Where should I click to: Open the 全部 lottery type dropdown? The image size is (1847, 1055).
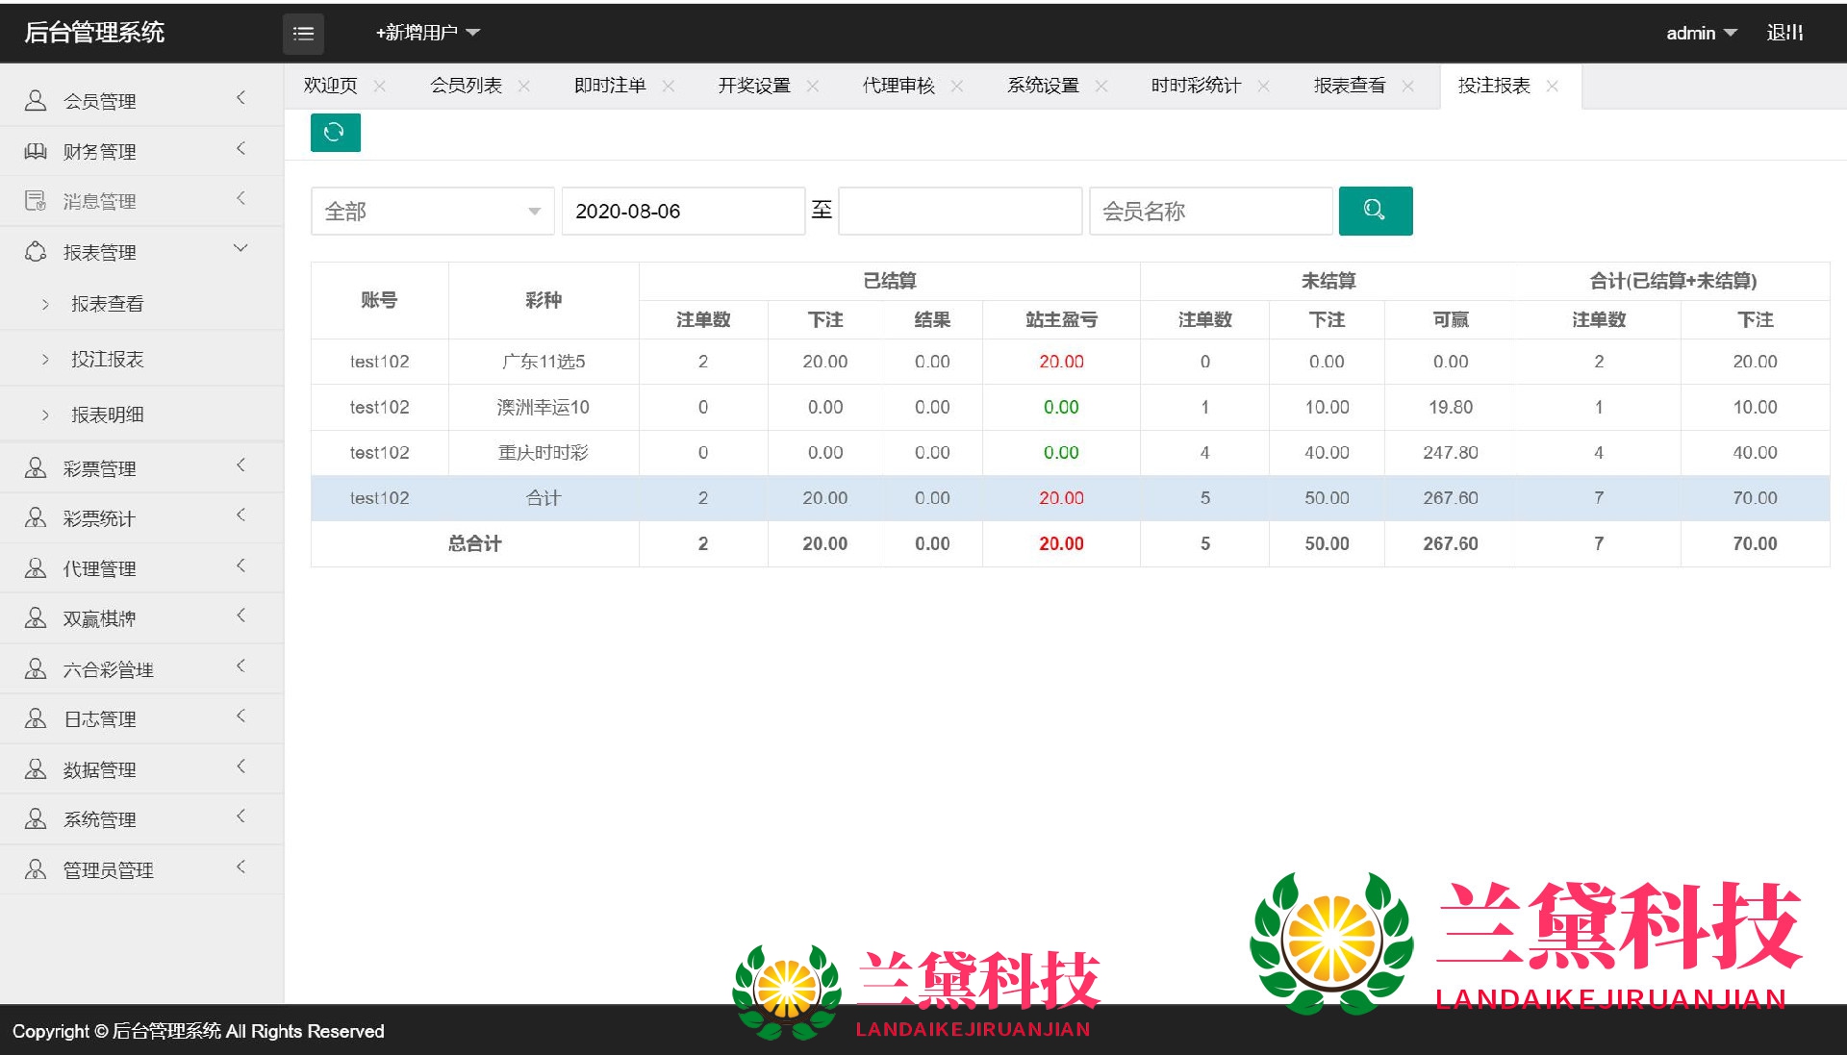pyautogui.click(x=432, y=212)
